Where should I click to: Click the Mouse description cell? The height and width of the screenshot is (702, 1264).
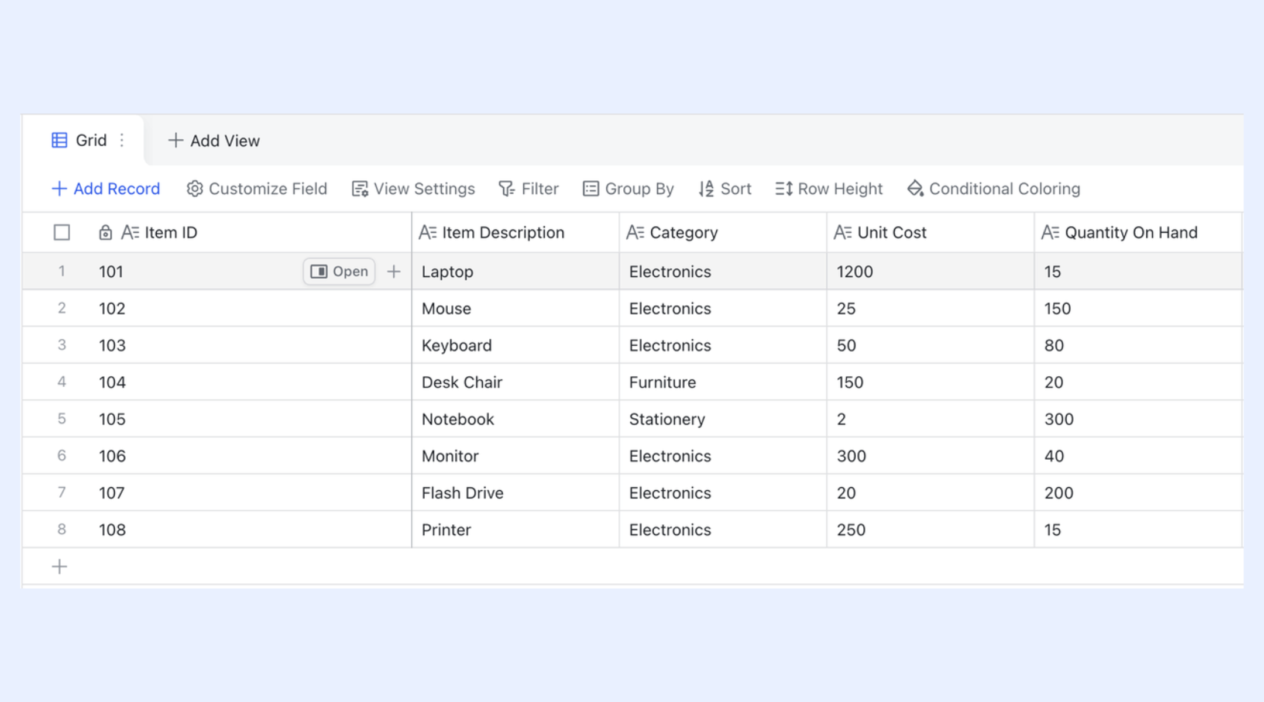(516, 308)
